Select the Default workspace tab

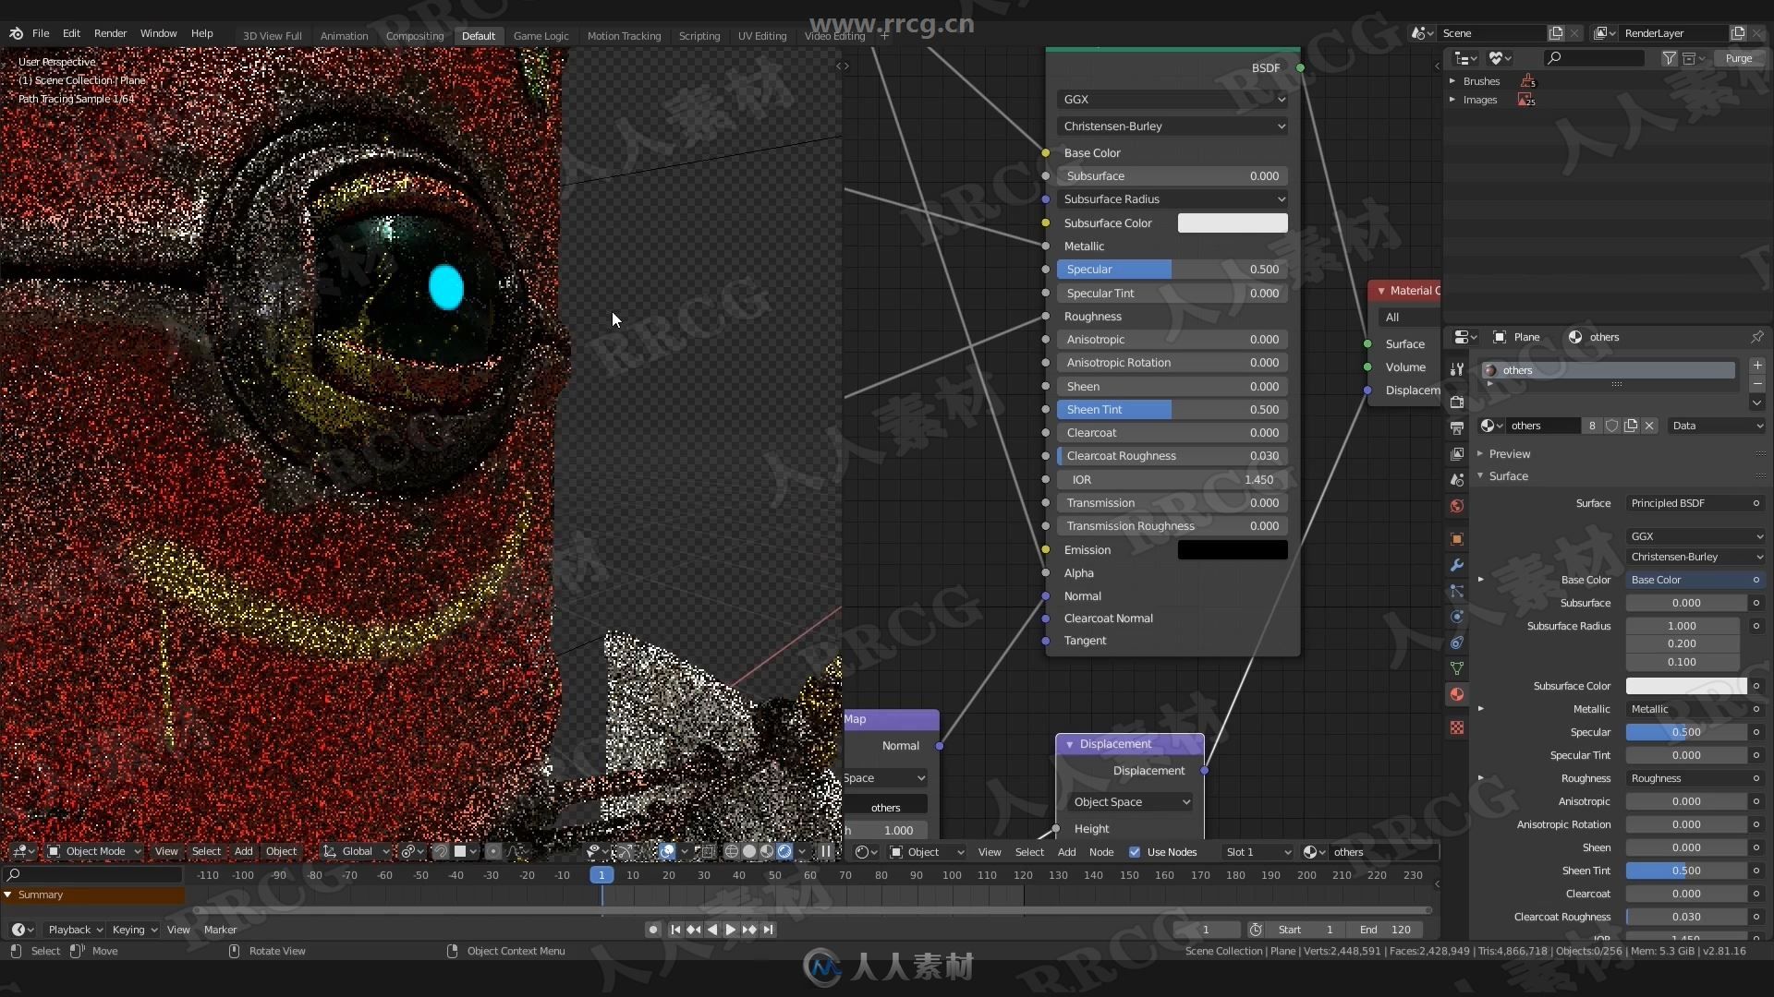coord(479,34)
